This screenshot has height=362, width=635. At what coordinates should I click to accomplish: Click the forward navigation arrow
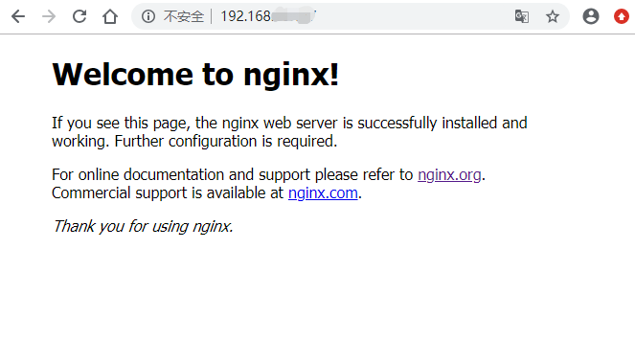coord(49,16)
